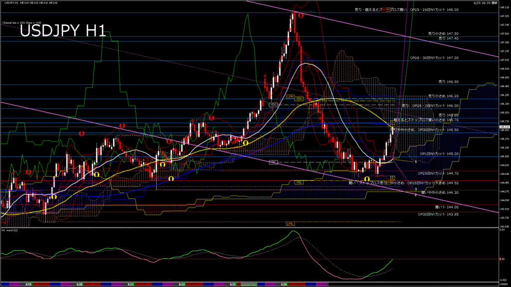This screenshot has width=511, height=287.
Task: Click the '売り小さめ 147.50' level label
Action: [443, 33]
